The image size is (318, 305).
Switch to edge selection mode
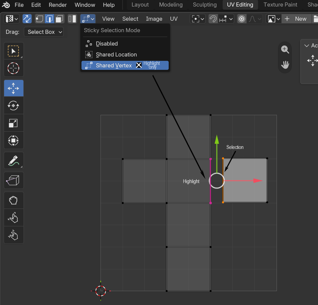pyautogui.click(x=49, y=19)
